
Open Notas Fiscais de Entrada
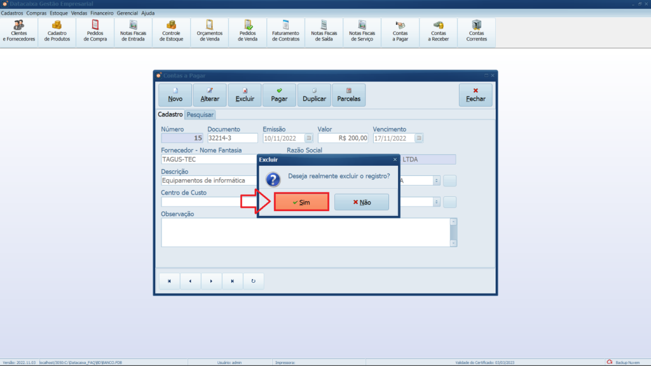pyautogui.click(x=134, y=31)
